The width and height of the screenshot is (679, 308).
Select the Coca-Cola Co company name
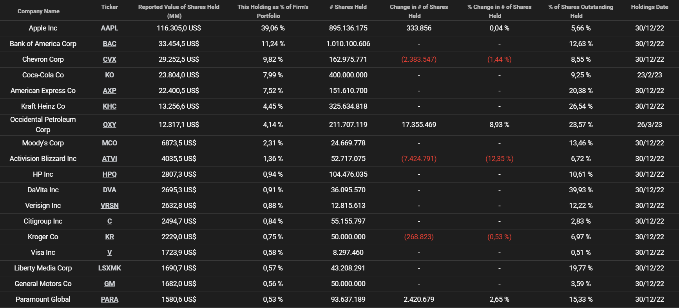[x=43, y=75]
